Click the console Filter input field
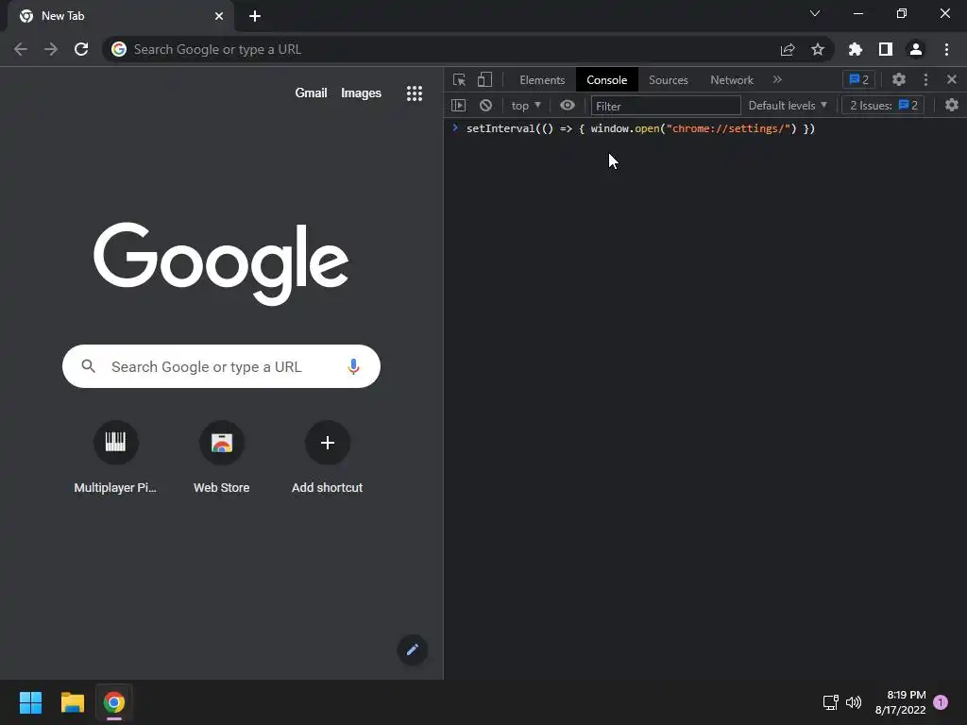Image resolution: width=967 pixels, height=725 pixels. 666,106
